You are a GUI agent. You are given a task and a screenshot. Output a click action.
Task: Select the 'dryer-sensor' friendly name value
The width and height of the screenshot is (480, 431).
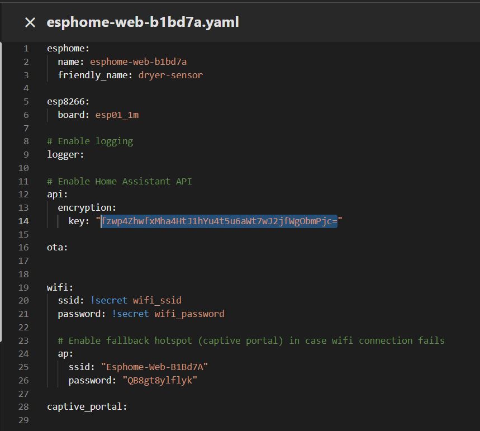coord(170,75)
